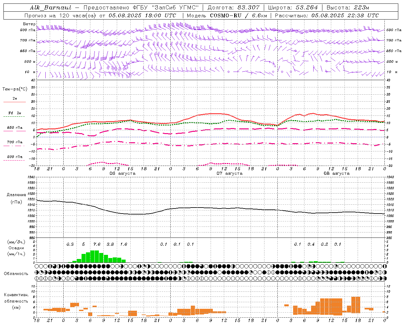
Task: Click the 'Тем-ра(°C)' temperature axis label
Action: 15,89
